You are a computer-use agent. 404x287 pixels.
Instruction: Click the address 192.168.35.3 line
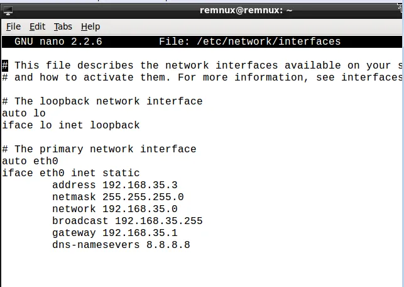(x=115, y=185)
